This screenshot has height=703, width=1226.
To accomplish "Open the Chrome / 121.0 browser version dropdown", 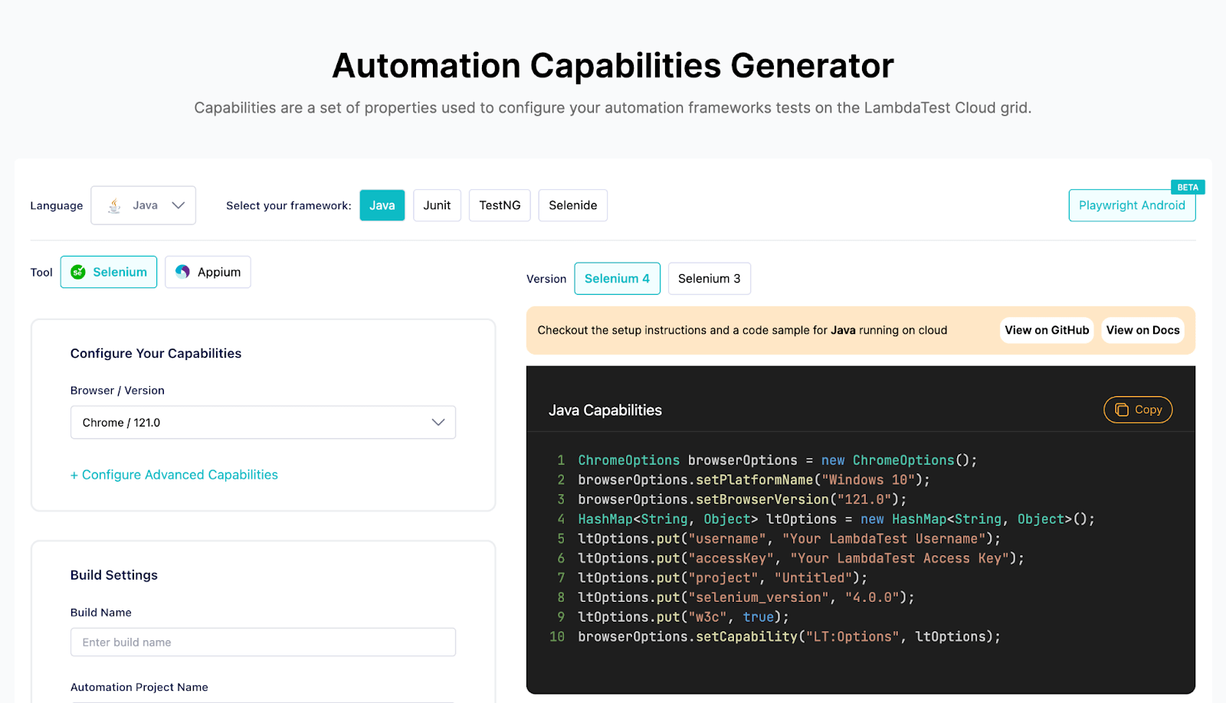I will pyautogui.click(x=263, y=422).
